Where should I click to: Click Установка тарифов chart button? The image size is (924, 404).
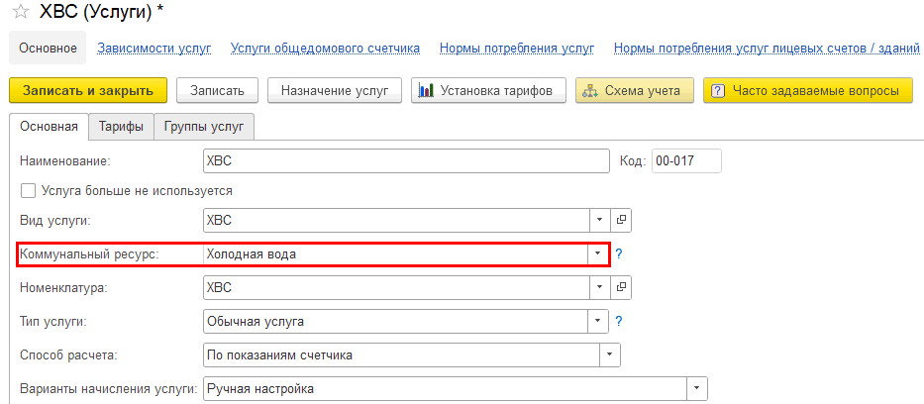point(487,90)
